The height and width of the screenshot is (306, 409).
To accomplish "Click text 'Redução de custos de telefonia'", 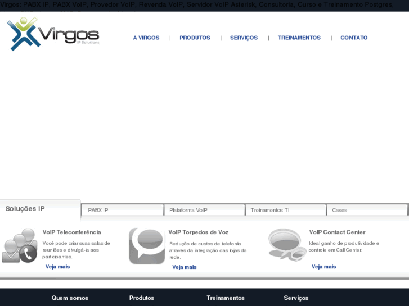I will (205, 244).
